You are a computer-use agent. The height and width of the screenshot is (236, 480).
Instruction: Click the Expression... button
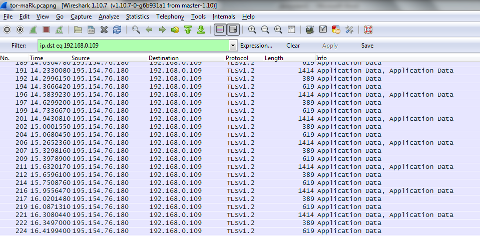click(x=256, y=46)
